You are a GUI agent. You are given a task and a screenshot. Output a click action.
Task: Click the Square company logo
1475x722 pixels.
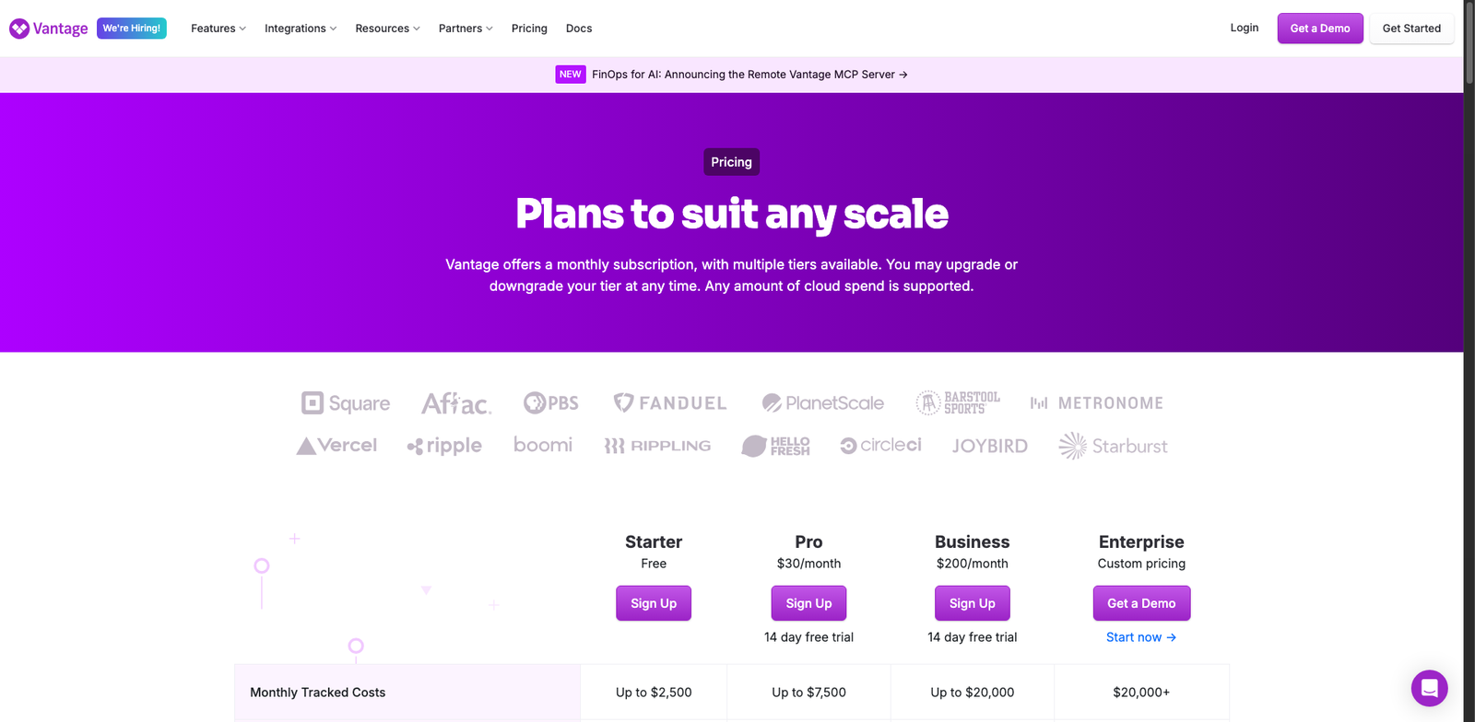click(346, 403)
